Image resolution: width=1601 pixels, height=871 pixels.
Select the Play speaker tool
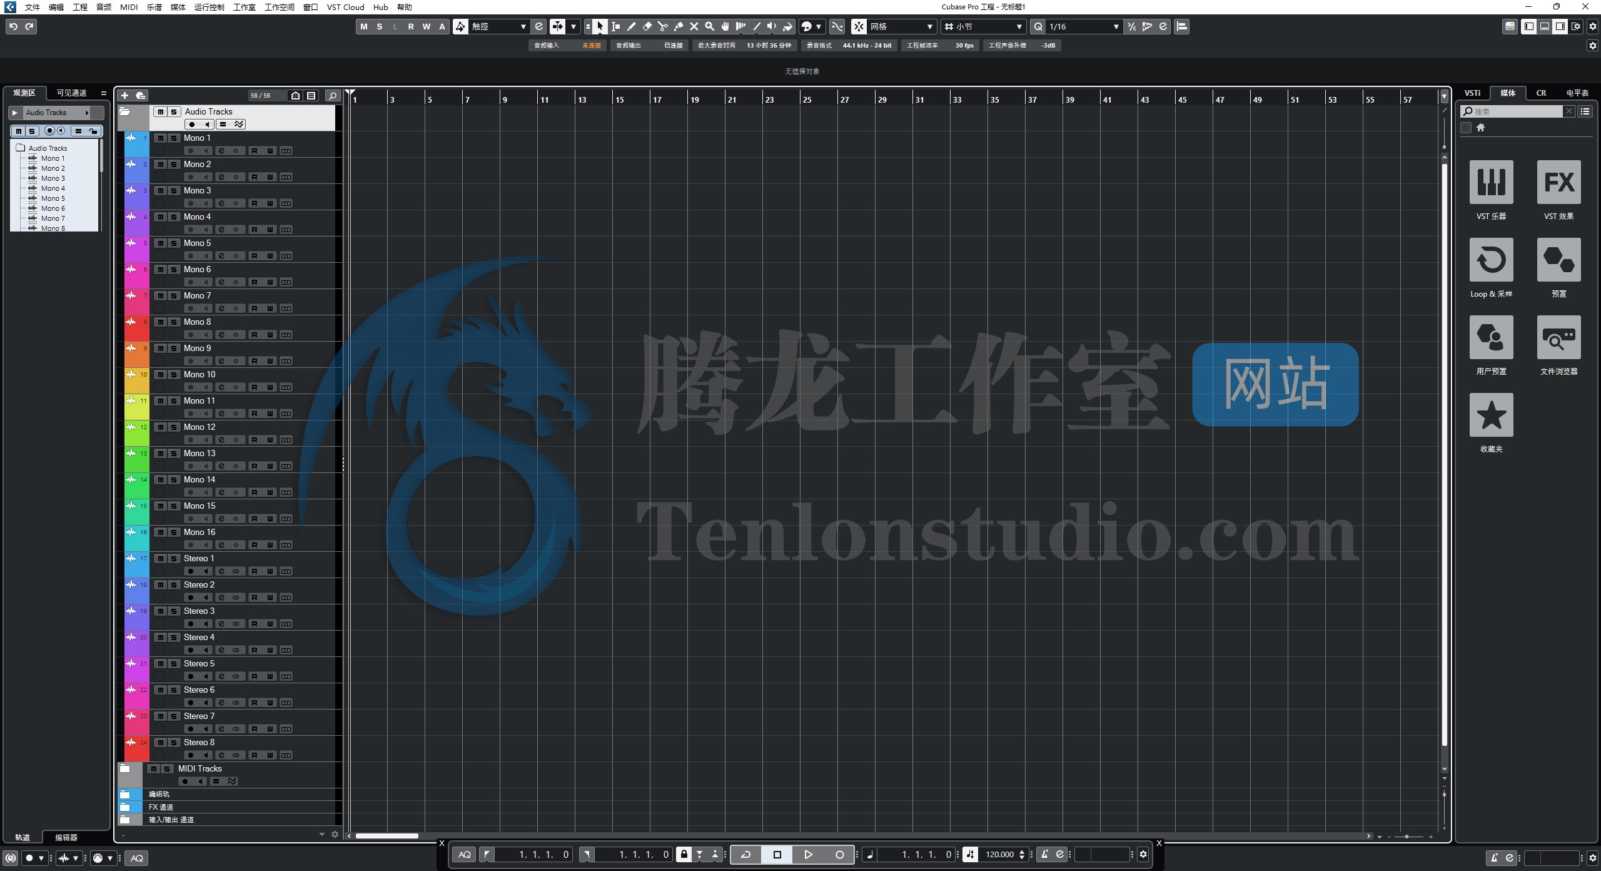pyautogui.click(x=772, y=26)
